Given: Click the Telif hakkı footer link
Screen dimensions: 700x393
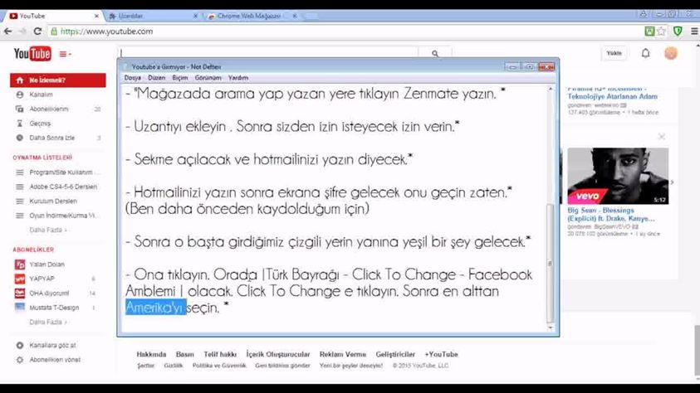Looking at the screenshot, I should [x=220, y=354].
